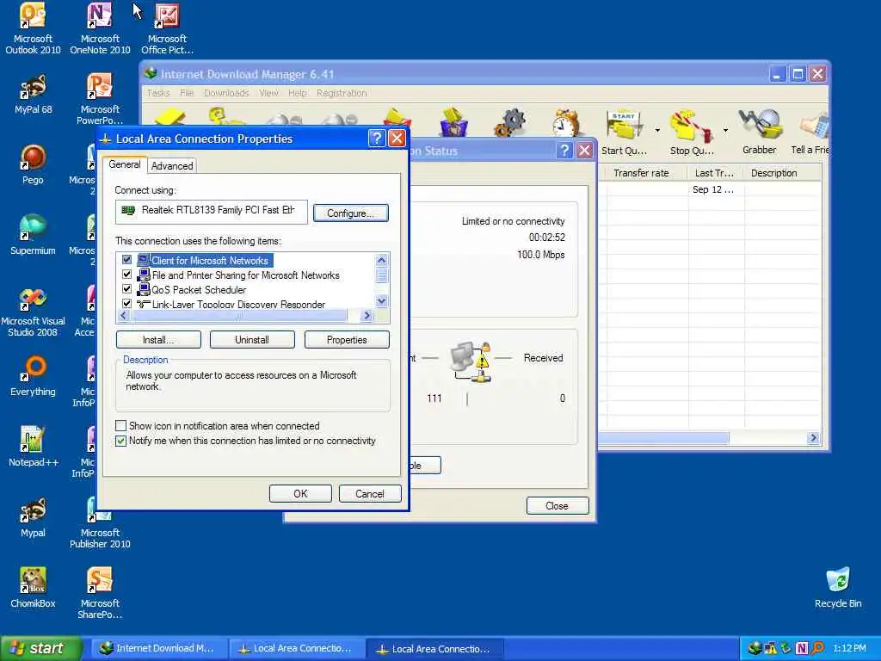The width and height of the screenshot is (881, 661).
Task: Click items list right scroll arrow
Action: (367, 315)
